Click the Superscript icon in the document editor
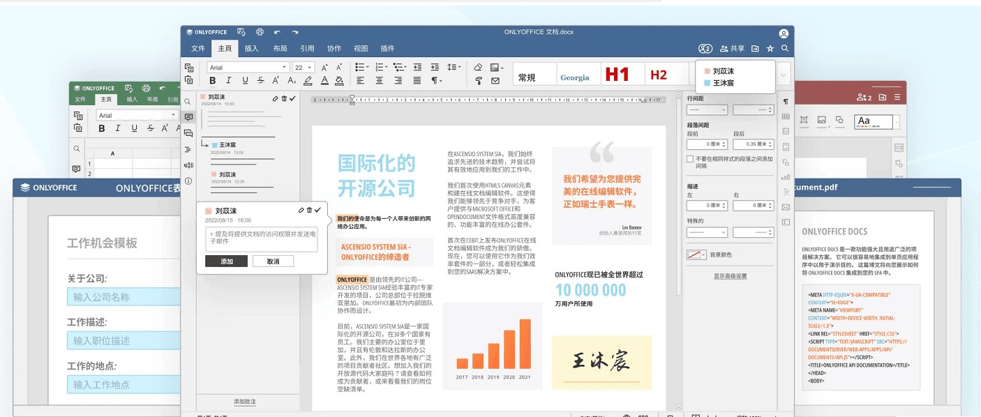 [276, 80]
